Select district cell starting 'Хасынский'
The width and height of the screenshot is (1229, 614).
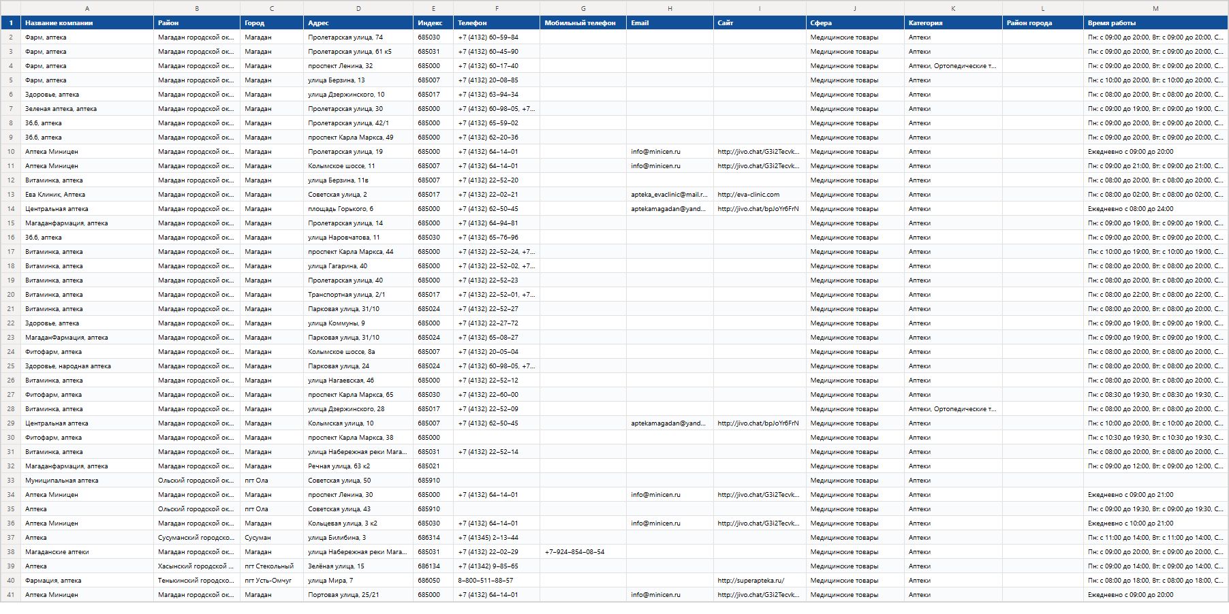[x=197, y=566]
